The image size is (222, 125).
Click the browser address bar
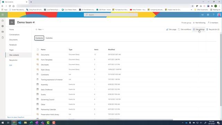[103, 6]
